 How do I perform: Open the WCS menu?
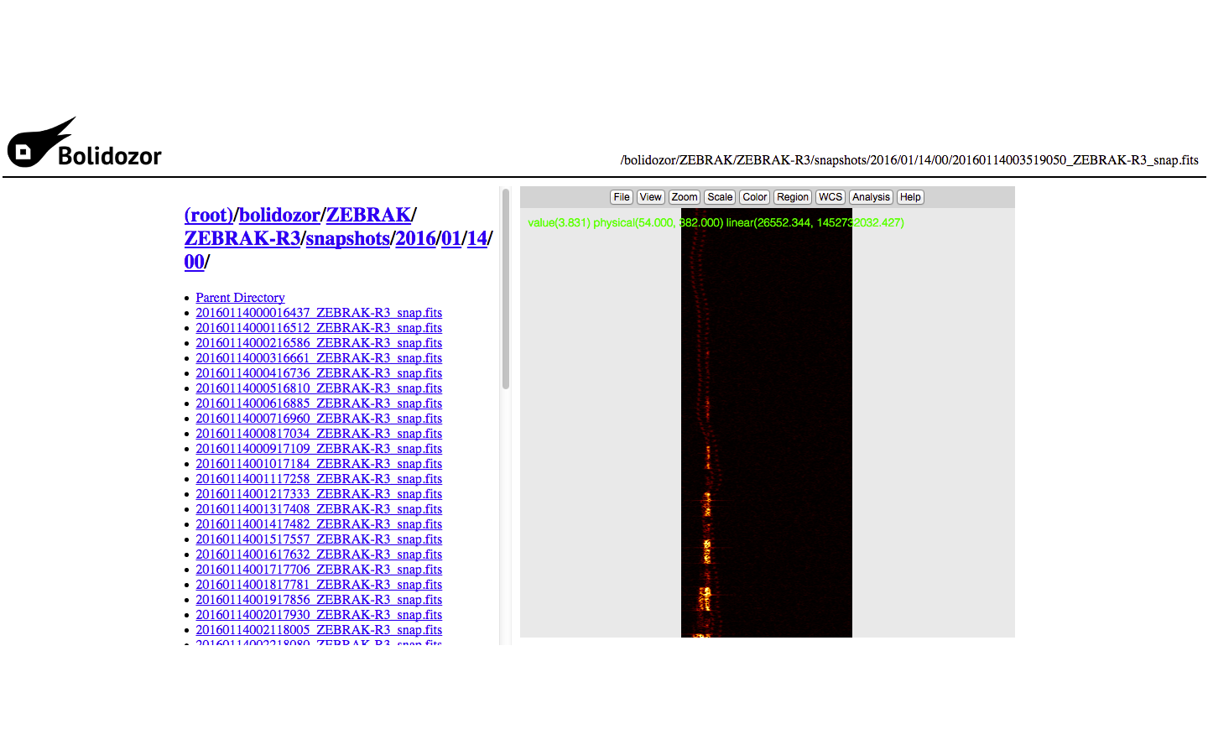(830, 197)
